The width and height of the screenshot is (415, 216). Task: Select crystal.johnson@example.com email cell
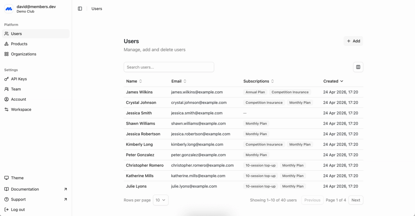pyautogui.click(x=199, y=102)
